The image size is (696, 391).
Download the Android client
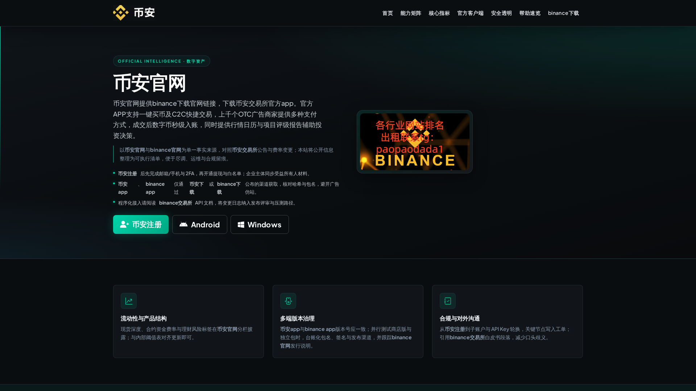coord(200,224)
